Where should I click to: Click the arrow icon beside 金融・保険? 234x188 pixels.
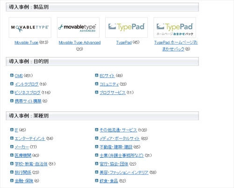(x=12, y=181)
